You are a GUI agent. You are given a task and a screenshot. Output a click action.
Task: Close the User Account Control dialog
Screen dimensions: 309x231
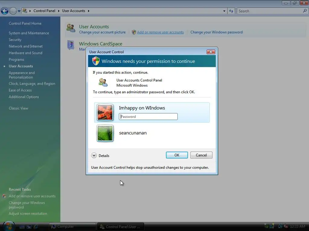(x=211, y=52)
